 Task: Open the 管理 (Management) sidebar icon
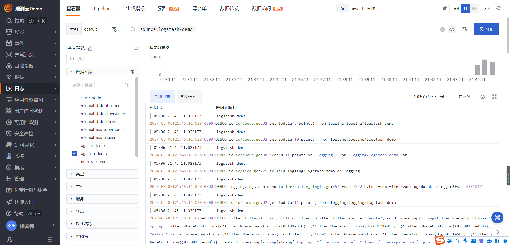pos(9,179)
